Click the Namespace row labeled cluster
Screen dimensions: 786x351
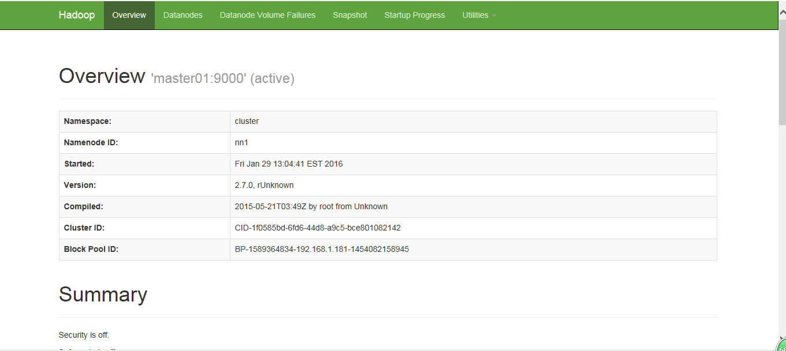click(247, 121)
